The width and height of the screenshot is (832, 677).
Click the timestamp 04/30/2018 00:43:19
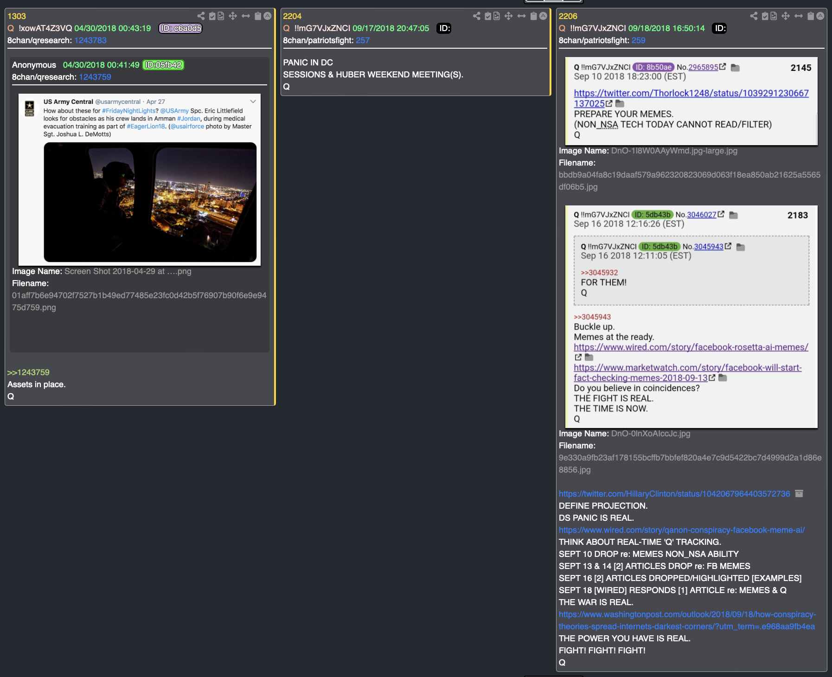pos(113,28)
